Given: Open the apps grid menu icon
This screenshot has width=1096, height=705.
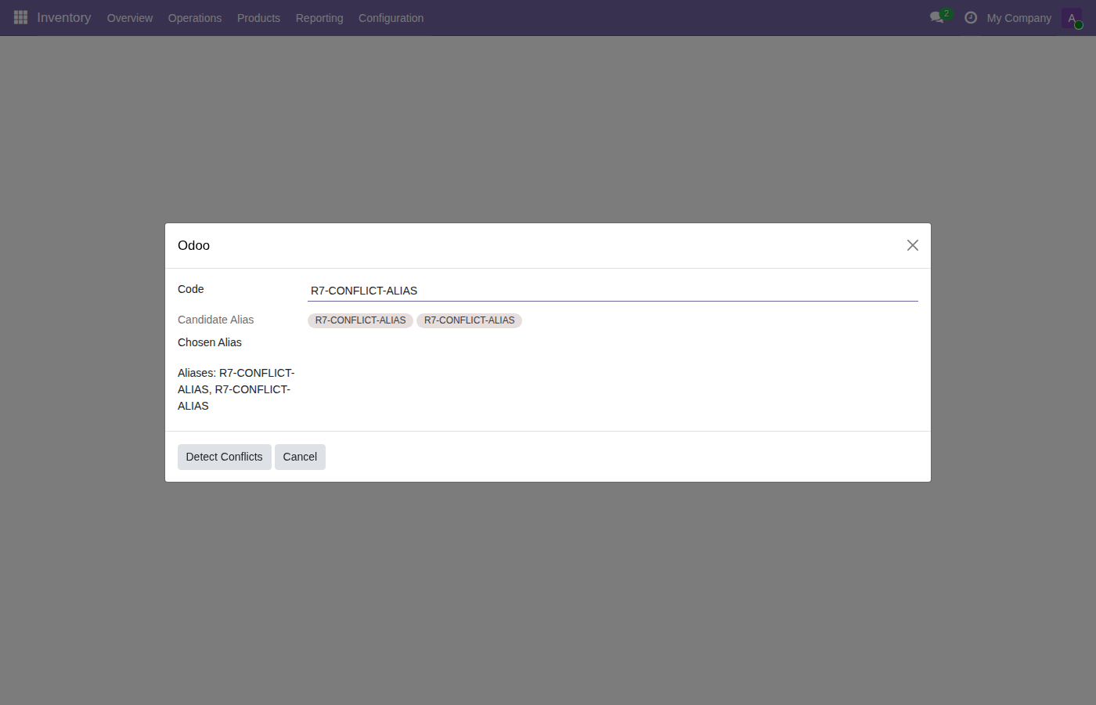Looking at the screenshot, I should click(21, 17).
